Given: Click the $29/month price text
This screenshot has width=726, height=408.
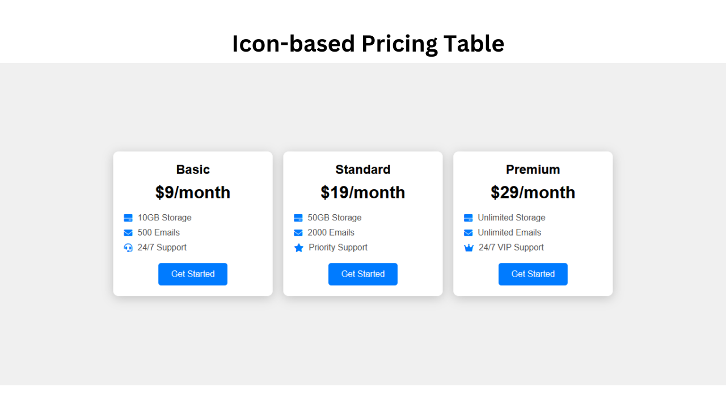Looking at the screenshot, I should [533, 193].
